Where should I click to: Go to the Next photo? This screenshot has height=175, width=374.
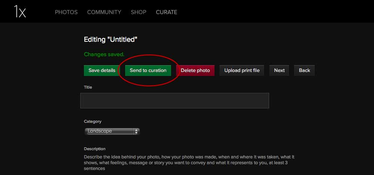pyautogui.click(x=279, y=70)
